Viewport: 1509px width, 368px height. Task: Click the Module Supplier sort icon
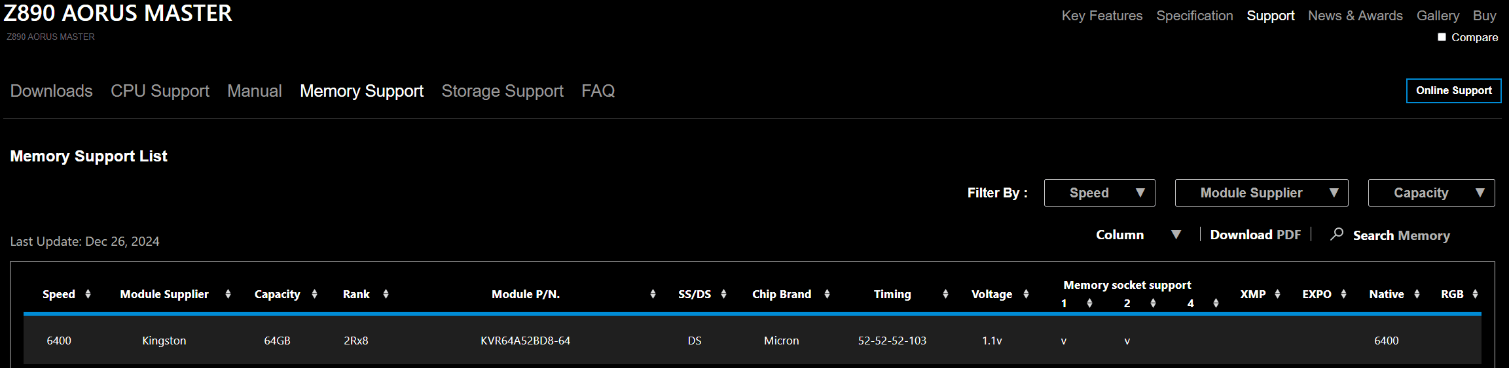coord(228,294)
